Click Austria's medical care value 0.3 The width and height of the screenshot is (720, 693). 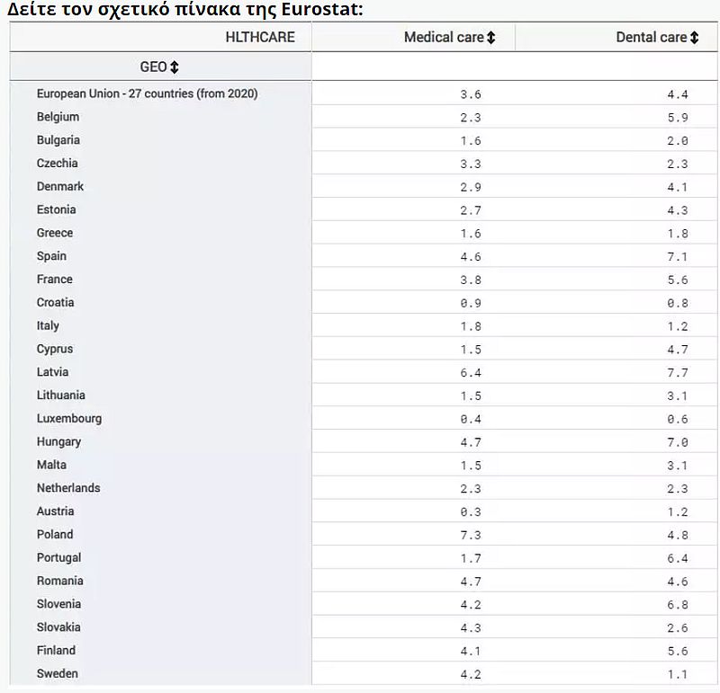tap(471, 511)
